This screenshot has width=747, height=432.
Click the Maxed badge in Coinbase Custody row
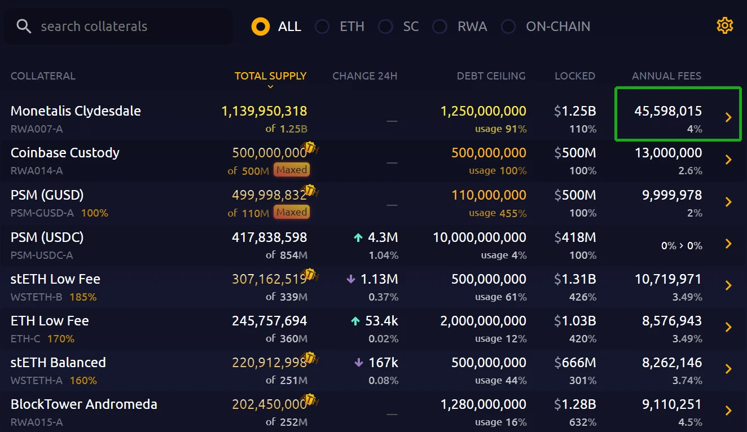tap(292, 170)
